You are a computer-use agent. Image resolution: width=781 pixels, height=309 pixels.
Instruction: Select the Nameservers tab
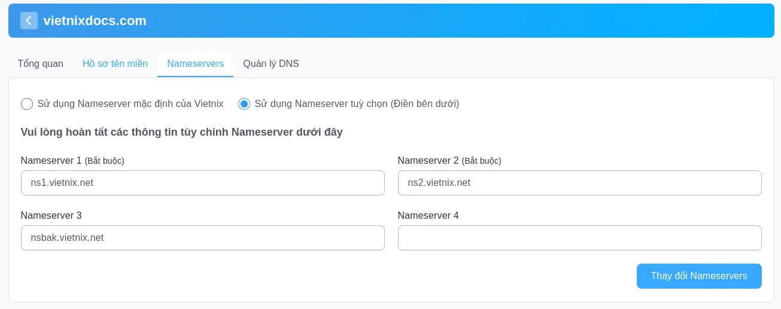196,64
